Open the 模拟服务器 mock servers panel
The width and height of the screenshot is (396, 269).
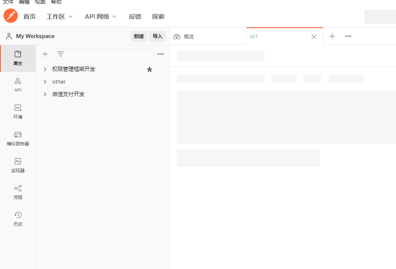[x=18, y=139]
